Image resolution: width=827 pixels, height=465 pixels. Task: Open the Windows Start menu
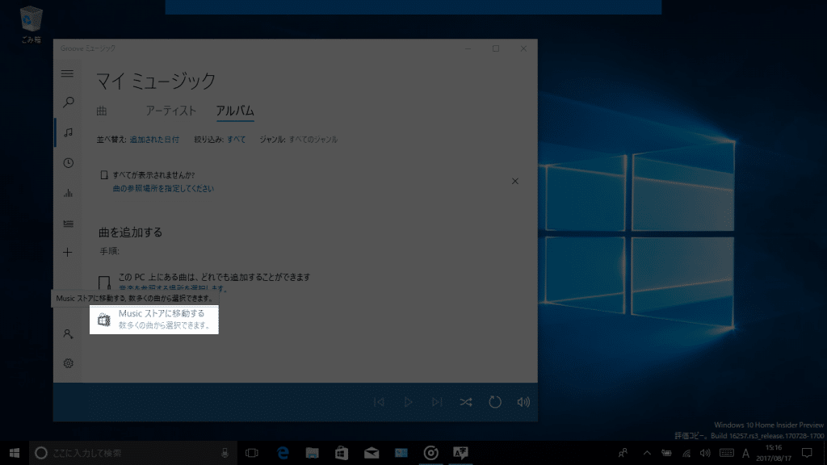coord(15,453)
